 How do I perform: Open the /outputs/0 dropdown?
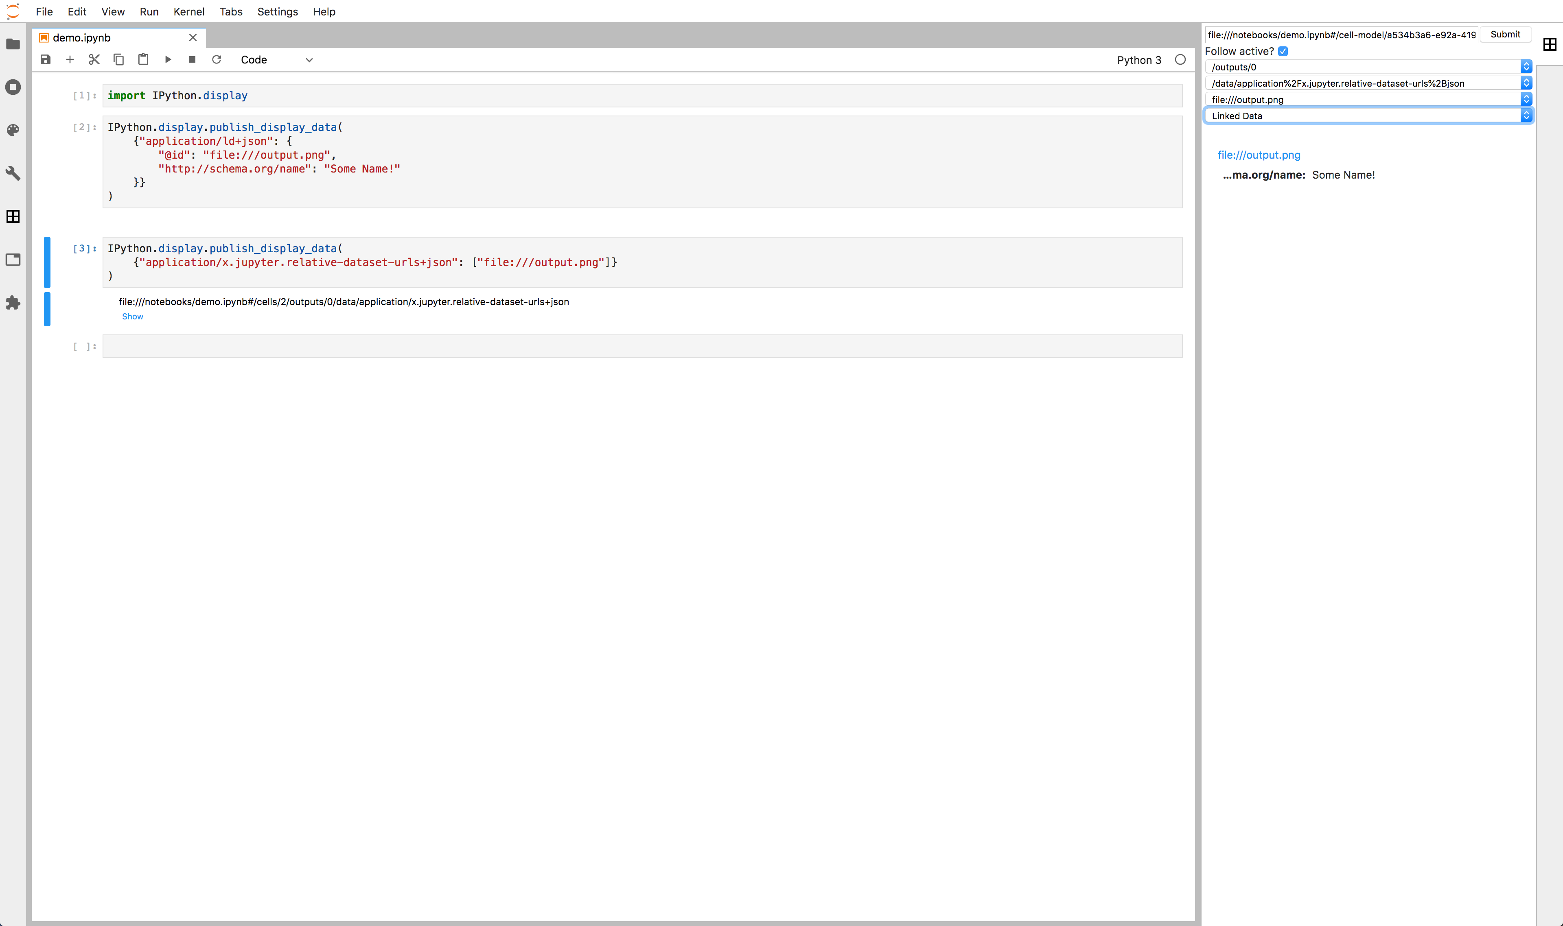1368,67
